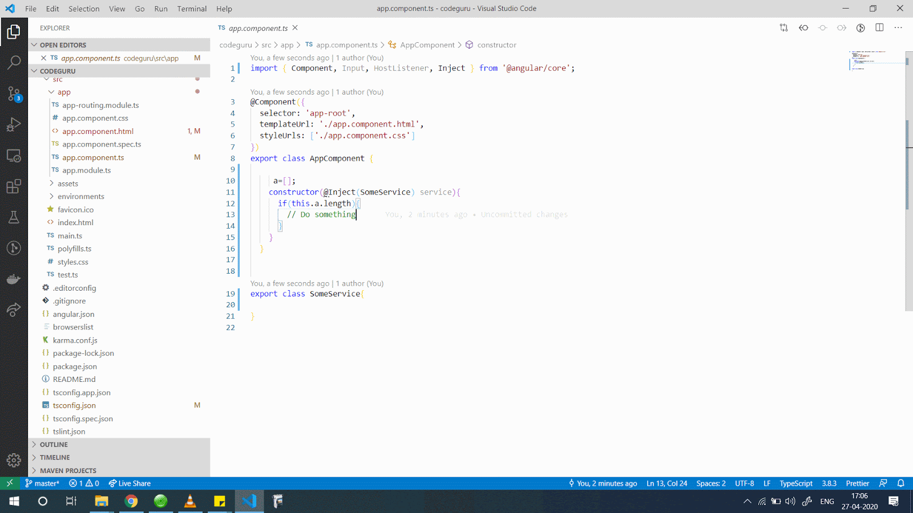Open the Extensions view
913x513 pixels.
[x=14, y=186]
